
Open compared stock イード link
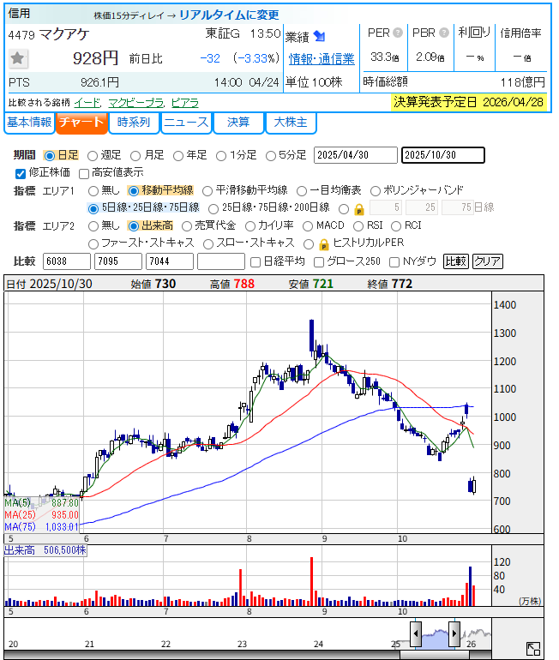(87, 103)
